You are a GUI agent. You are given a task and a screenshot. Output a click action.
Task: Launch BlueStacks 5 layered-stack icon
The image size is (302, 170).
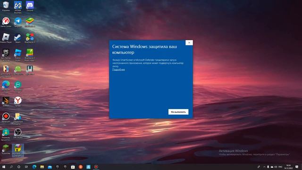point(30,22)
